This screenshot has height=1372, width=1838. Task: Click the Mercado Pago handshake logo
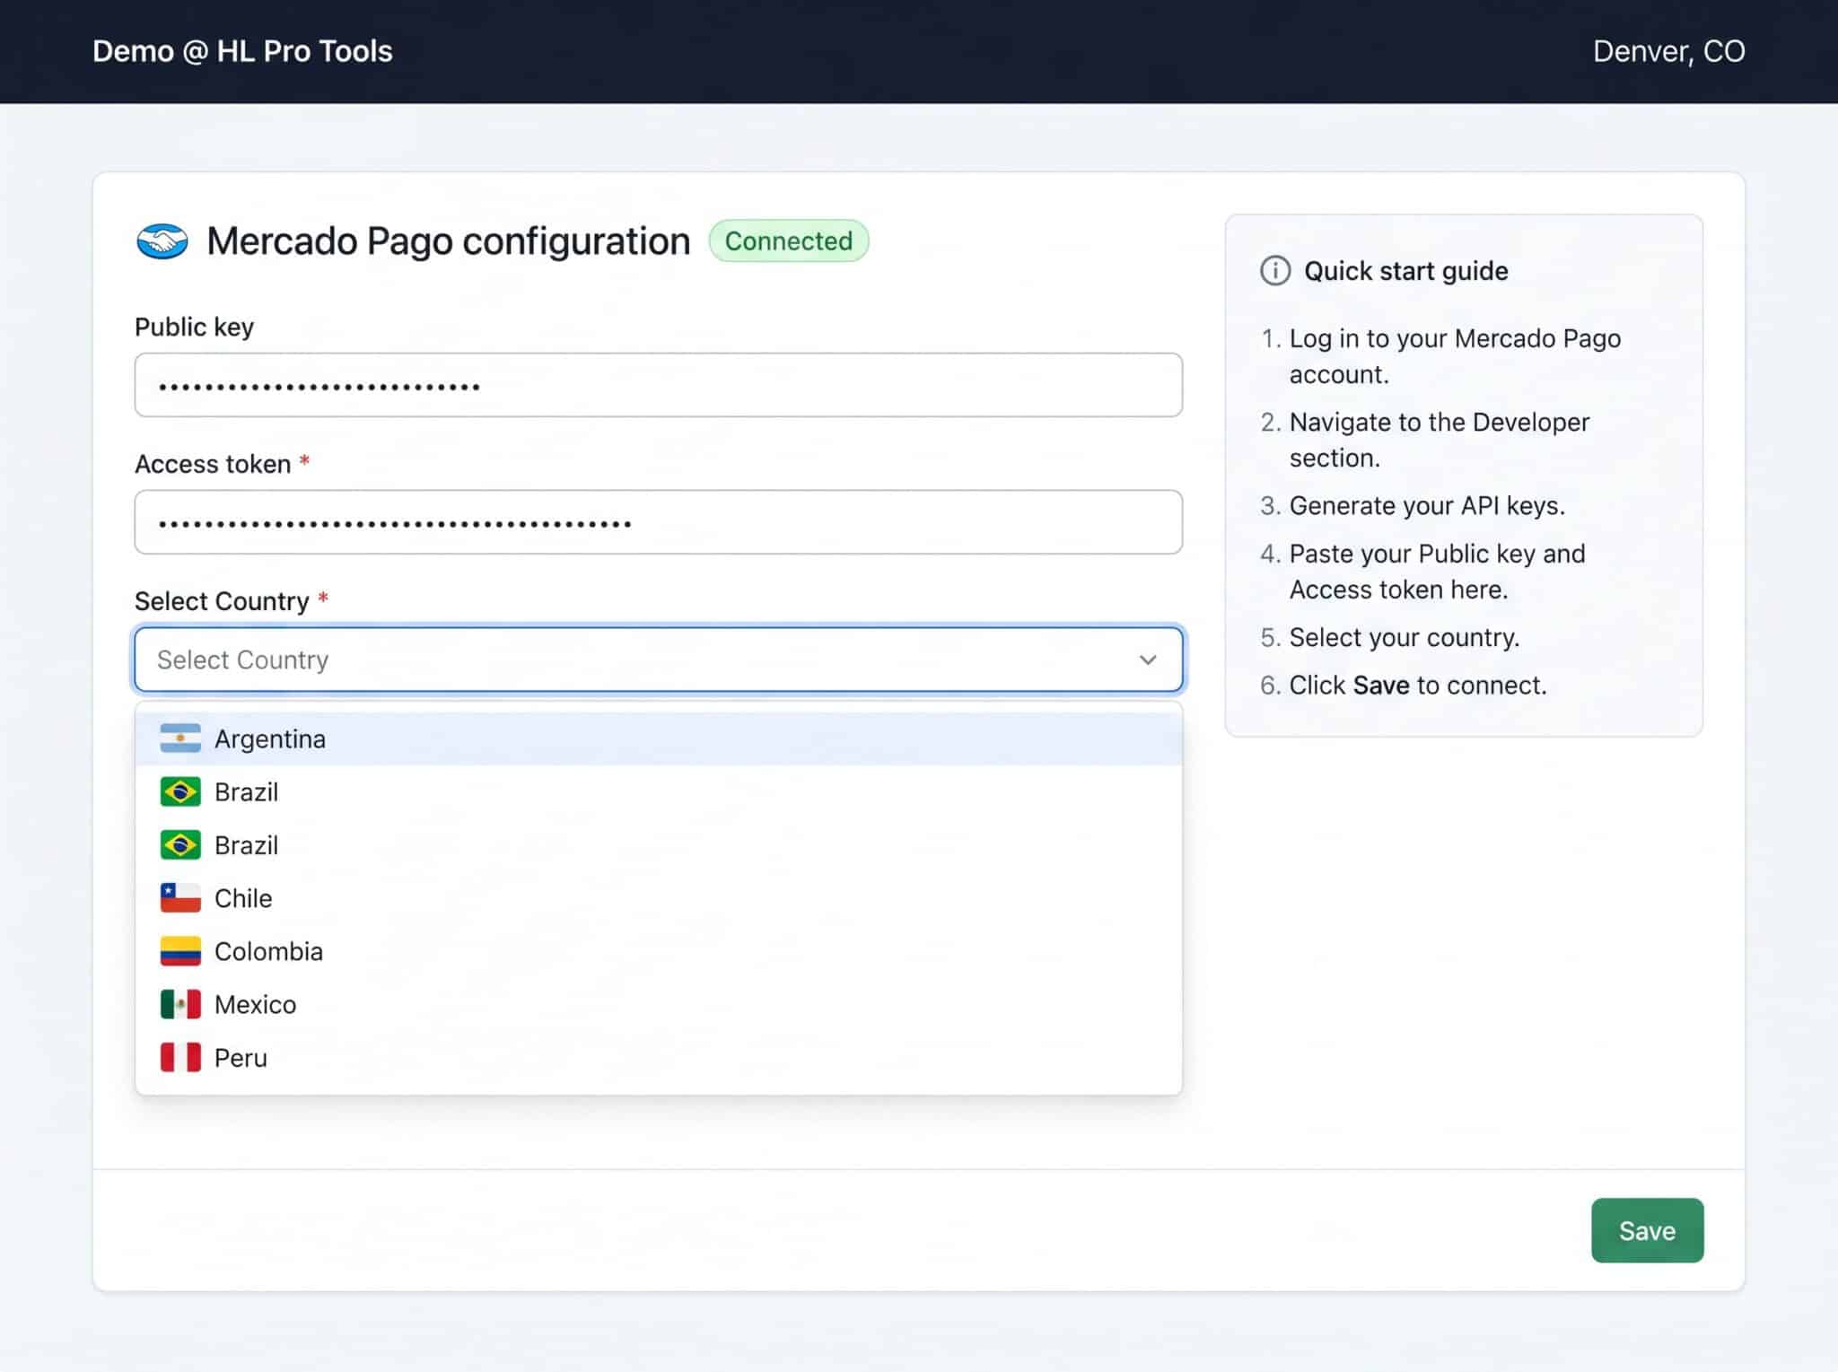pyautogui.click(x=162, y=241)
